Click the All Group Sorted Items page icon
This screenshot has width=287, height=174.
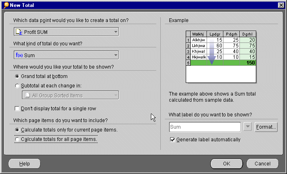click(x=27, y=96)
